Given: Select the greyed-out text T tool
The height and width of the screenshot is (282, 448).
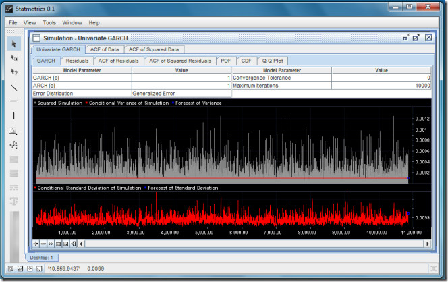Looking at the screenshot, I should pos(13,202).
